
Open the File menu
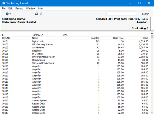4,9
